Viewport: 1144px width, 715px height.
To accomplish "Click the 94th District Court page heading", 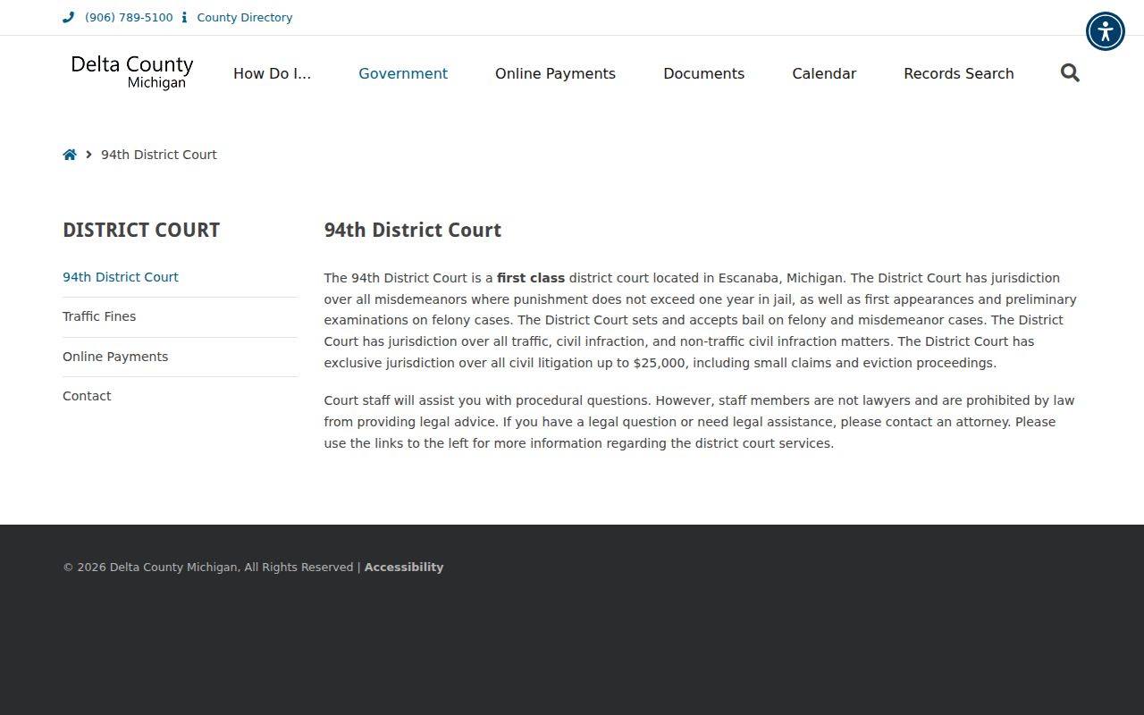I will pos(413,230).
